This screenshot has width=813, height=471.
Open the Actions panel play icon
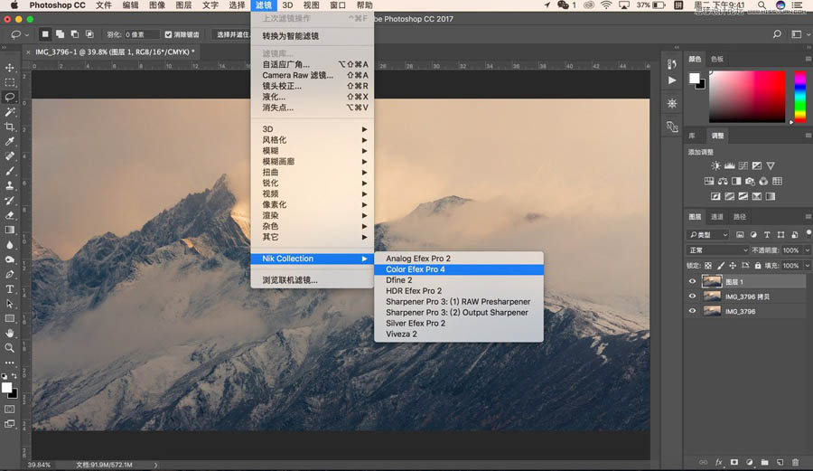point(672,80)
